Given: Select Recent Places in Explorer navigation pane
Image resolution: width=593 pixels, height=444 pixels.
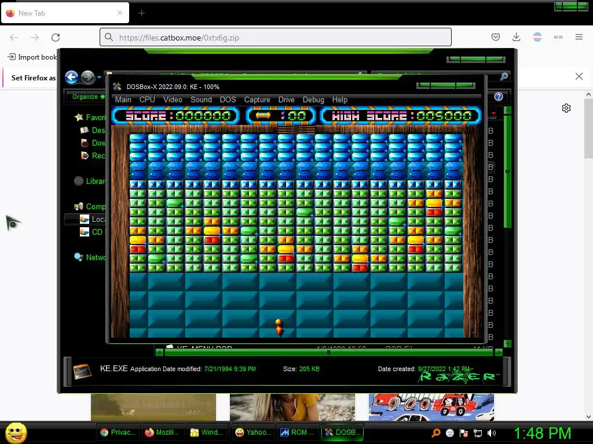Looking at the screenshot, I should [93, 156].
